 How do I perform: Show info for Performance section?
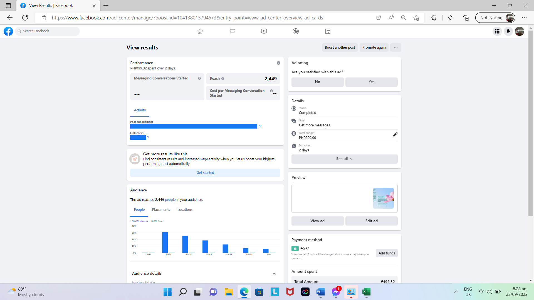(278, 63)
